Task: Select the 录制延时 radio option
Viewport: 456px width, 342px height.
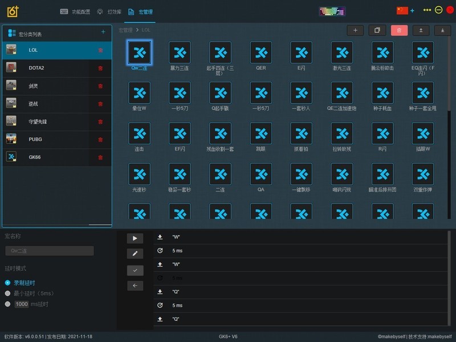Action: coord(8,283)
